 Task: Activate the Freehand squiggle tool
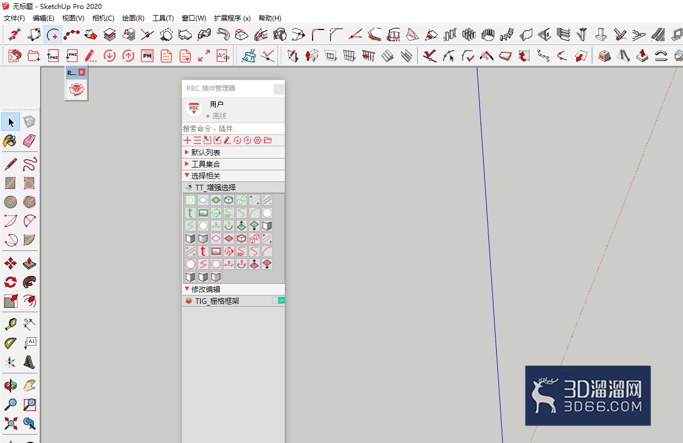tap(29, 164)
